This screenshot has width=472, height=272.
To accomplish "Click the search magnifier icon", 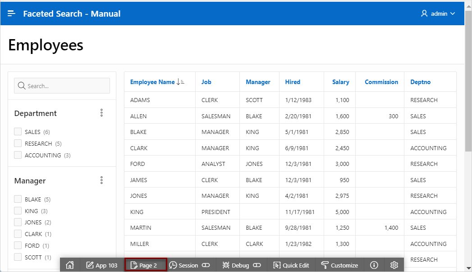I will (x=21, y=86).
